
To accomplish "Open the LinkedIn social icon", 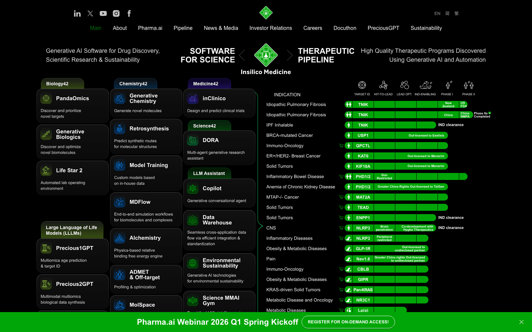I will [77, 14].
